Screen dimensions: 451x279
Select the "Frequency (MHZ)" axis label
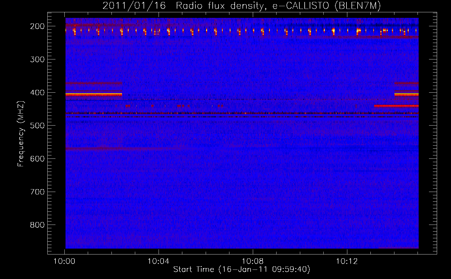(x=21, y=134)
